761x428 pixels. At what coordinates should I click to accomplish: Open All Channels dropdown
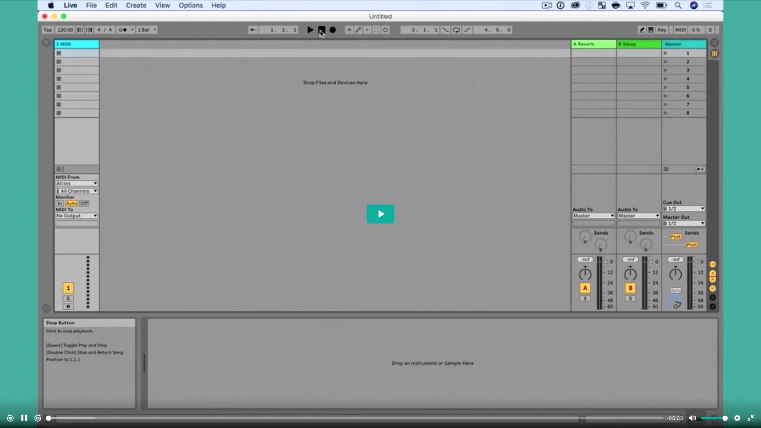[76, 191]
